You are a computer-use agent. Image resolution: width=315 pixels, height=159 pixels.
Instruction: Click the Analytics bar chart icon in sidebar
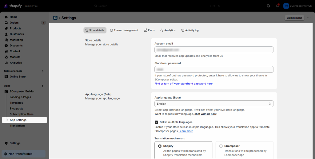coord(6,63)
